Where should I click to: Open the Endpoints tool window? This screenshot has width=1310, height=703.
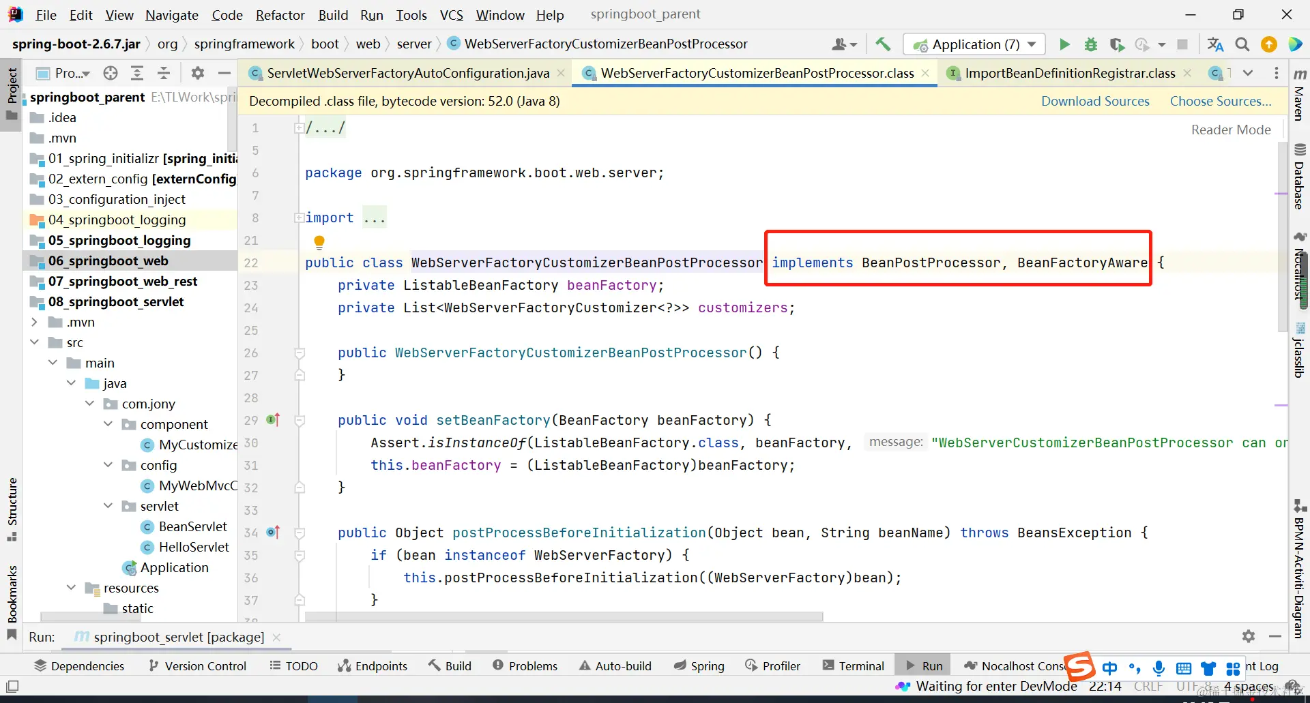pos(373,666)
